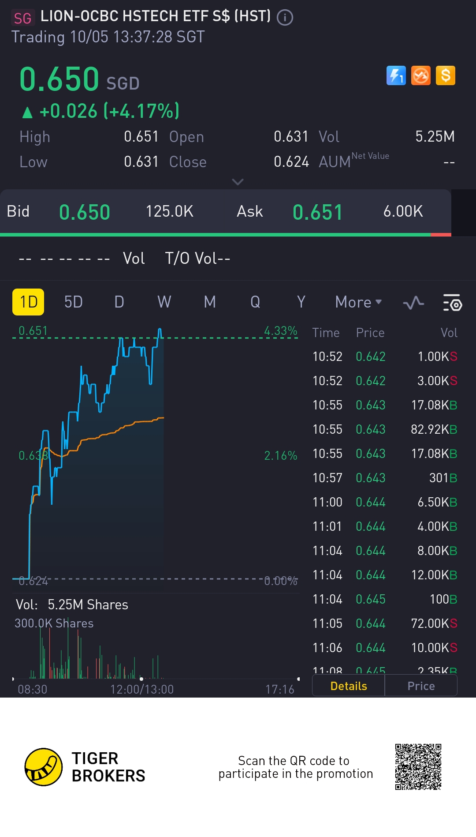This screenshot has width=476, height=837.
Task: Tap Scan the QR code promotion text
Action: point(296,767)
